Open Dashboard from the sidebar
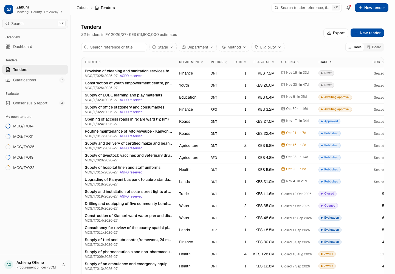The width and height of the screenshot is (395, 274). tap(35, 47)
